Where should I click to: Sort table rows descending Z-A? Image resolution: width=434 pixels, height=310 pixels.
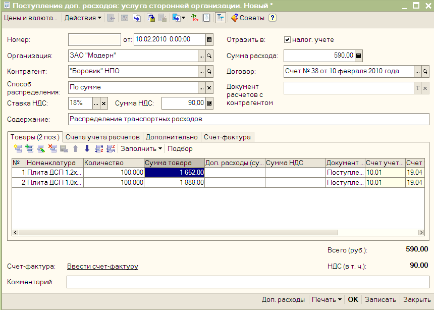coord(111,149)
